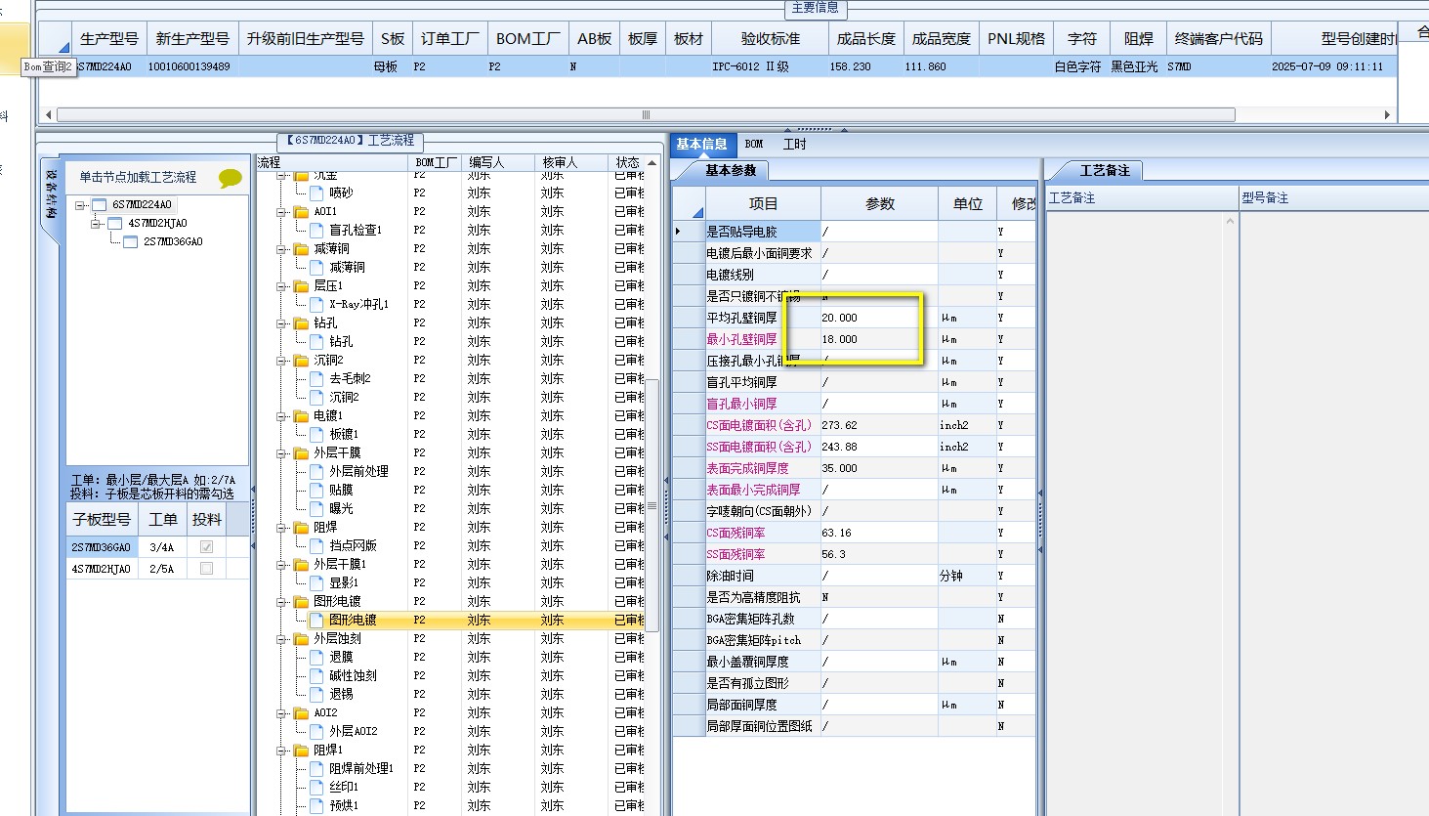Collapse the 外层干膜 process group
This screenshot has height=816, width=1429.
282,453
